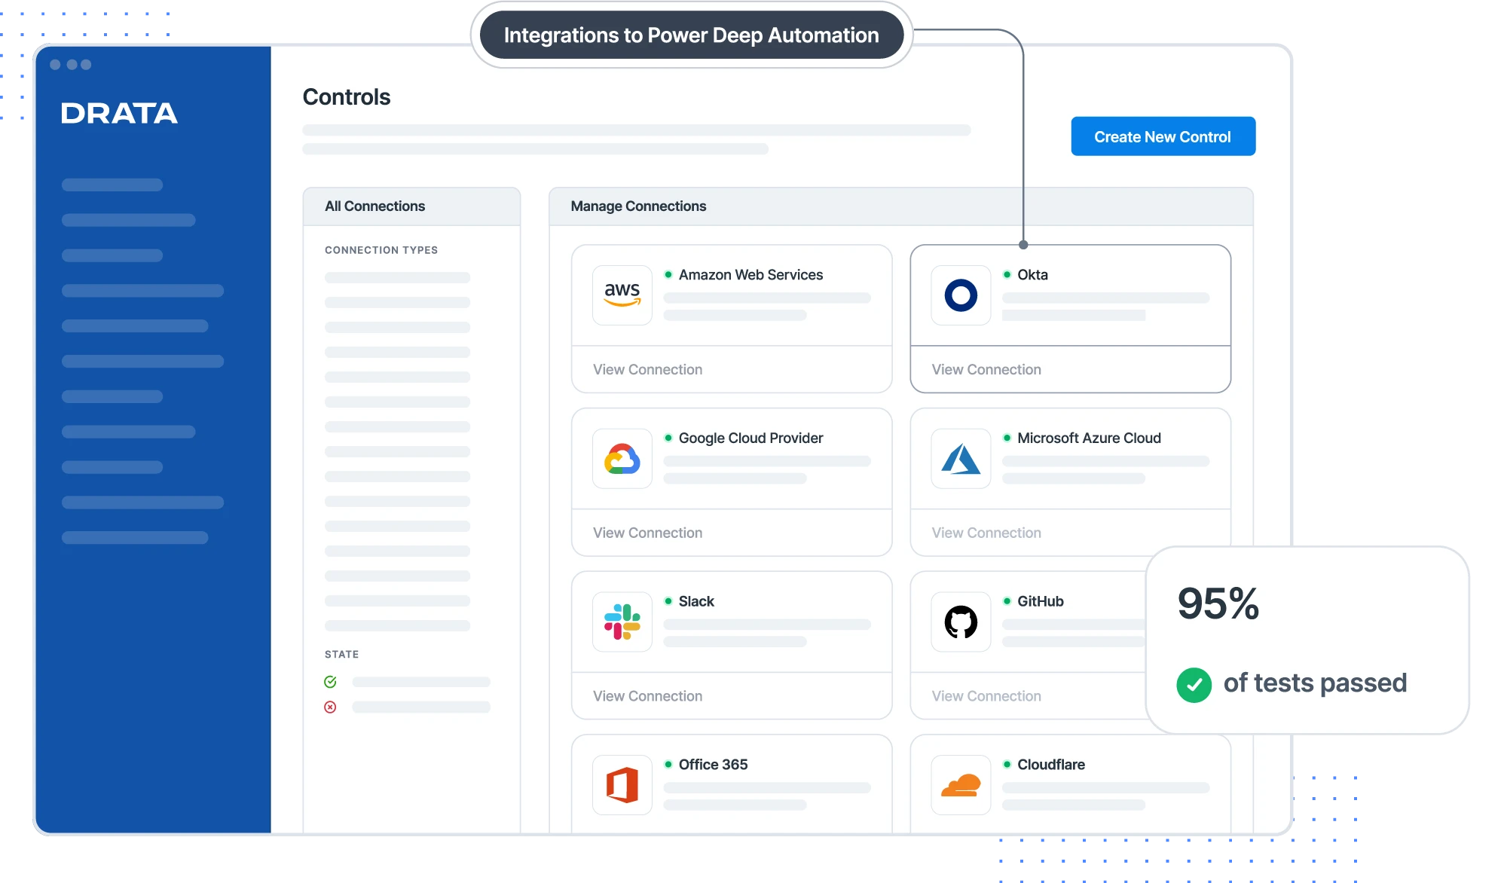Click the DRATA logo in sidebar
Screen dimensions: 1507x883
(x=119, y=113)
